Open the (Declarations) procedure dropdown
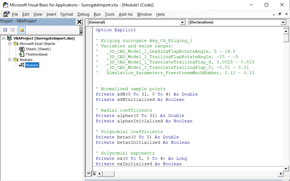The width and height of the screenshot is (290, 181). [283, 22]
